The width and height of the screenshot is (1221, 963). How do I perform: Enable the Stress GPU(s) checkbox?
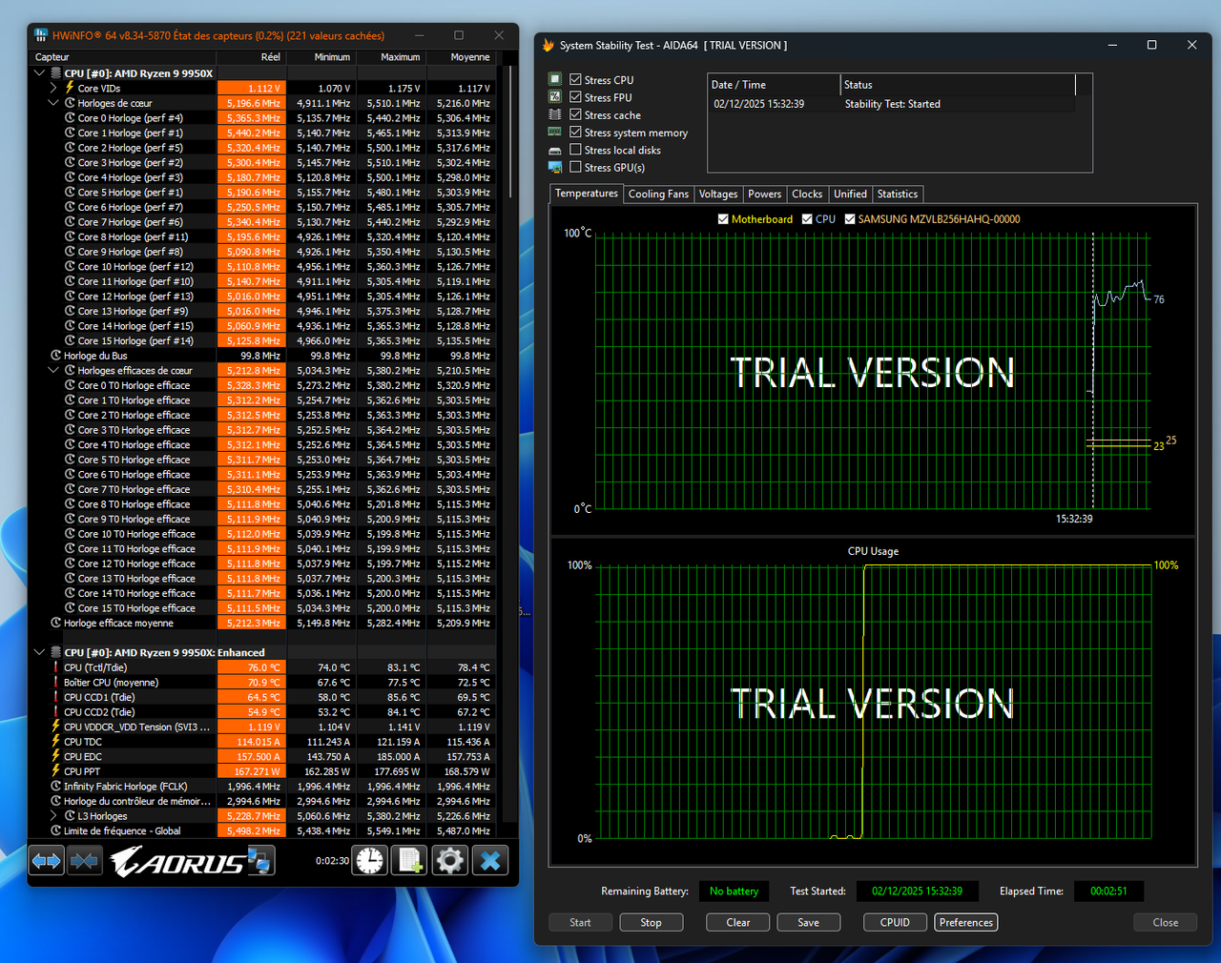pos(575,167)
